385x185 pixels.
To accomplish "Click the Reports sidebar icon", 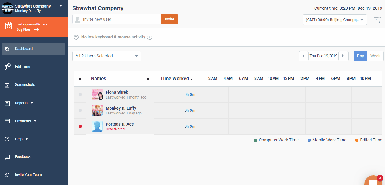I will (x=7, y=103).
